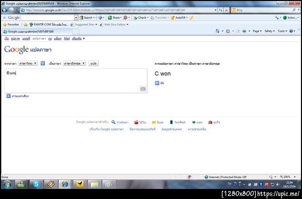Open Web Slice Gallery dropdown
Screen dimensions: 302x199
(x=114, y=25)
